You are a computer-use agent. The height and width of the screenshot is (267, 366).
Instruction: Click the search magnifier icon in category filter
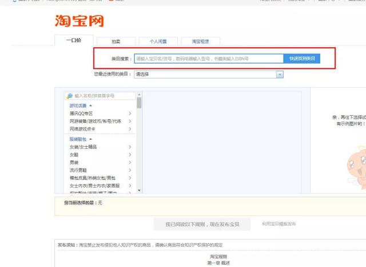pos(70,96)
